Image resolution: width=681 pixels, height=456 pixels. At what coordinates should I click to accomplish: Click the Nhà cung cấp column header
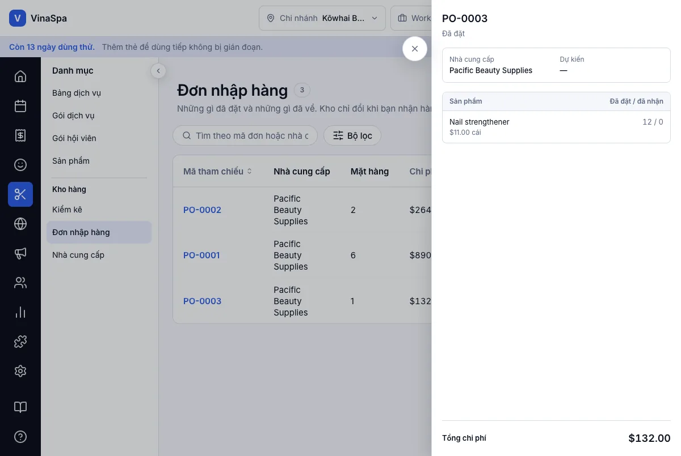point(301,171)
